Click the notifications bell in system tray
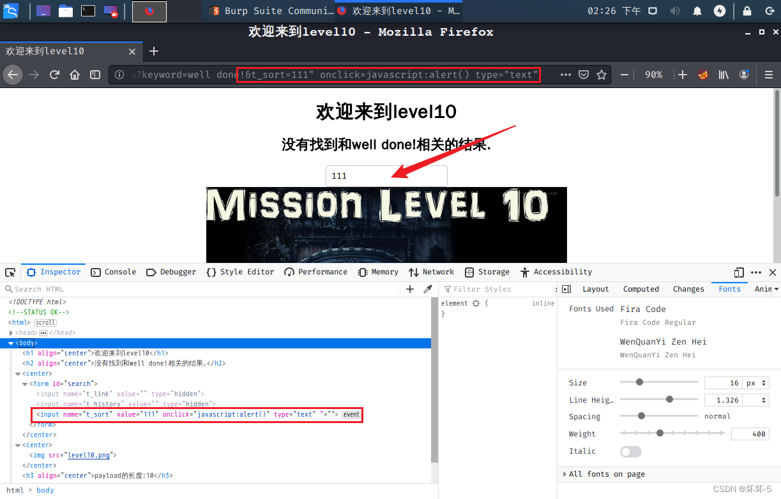781x499 pixels. [x=698, y=11]
